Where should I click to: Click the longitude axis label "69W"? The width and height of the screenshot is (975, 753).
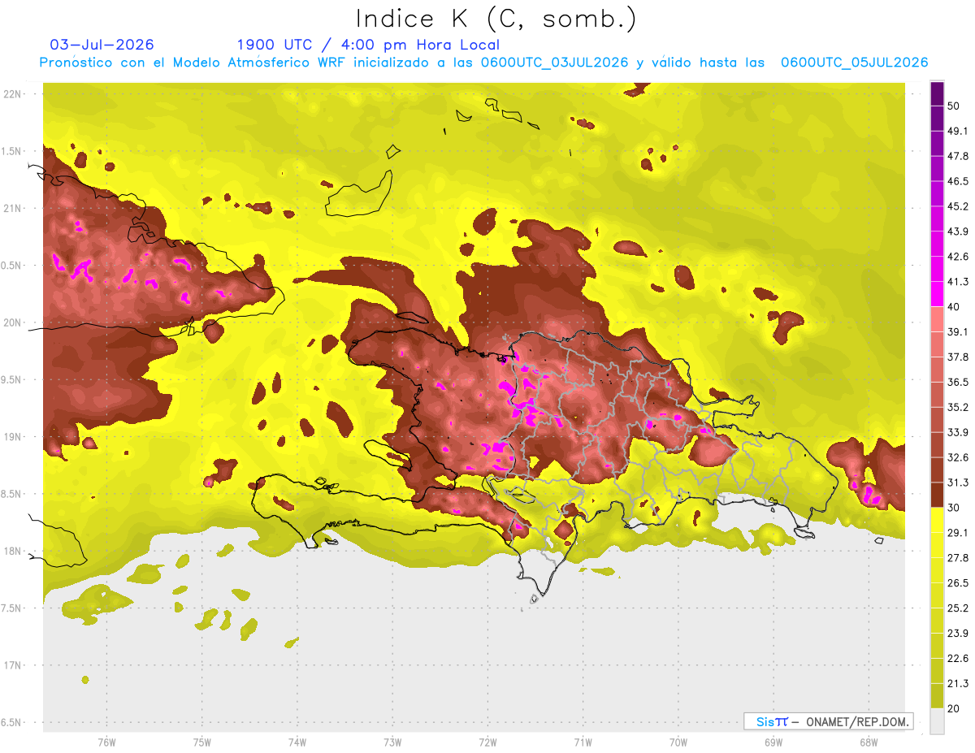coord(773,742)
